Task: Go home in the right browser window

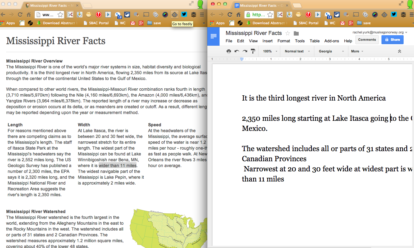Action: click(238, 14)
